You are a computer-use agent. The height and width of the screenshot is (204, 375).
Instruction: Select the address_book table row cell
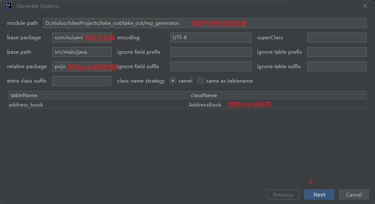[x=97, y=105]
